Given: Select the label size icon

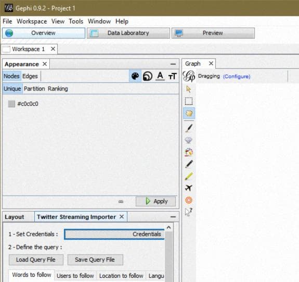Looking at the screenshot, I should pyautogui.click(x=173, y=77).
